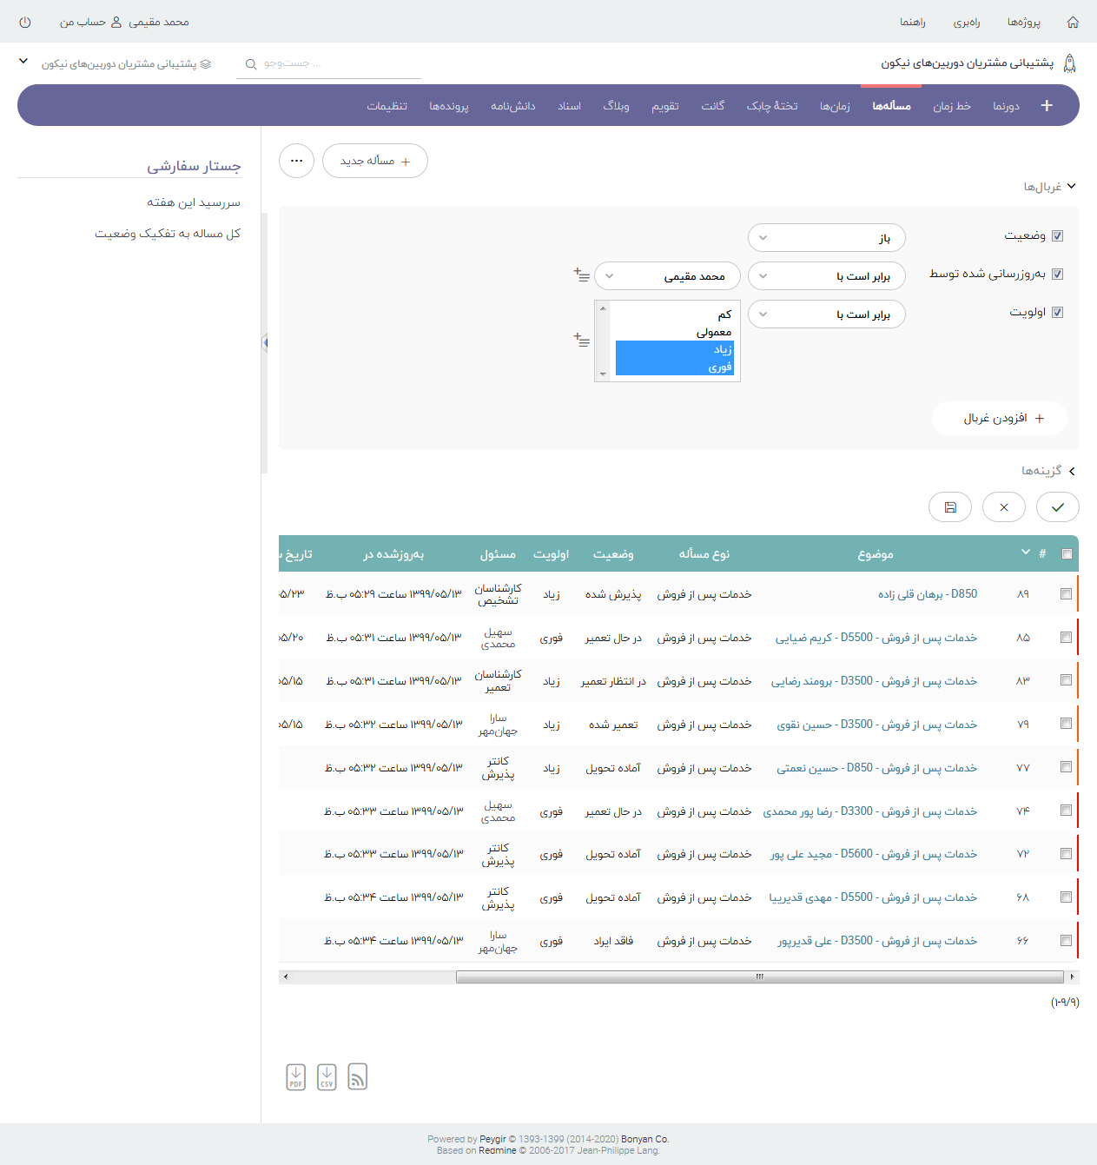
Task: Sort by the به‌روزشده در column header
Action: (393, 554)
